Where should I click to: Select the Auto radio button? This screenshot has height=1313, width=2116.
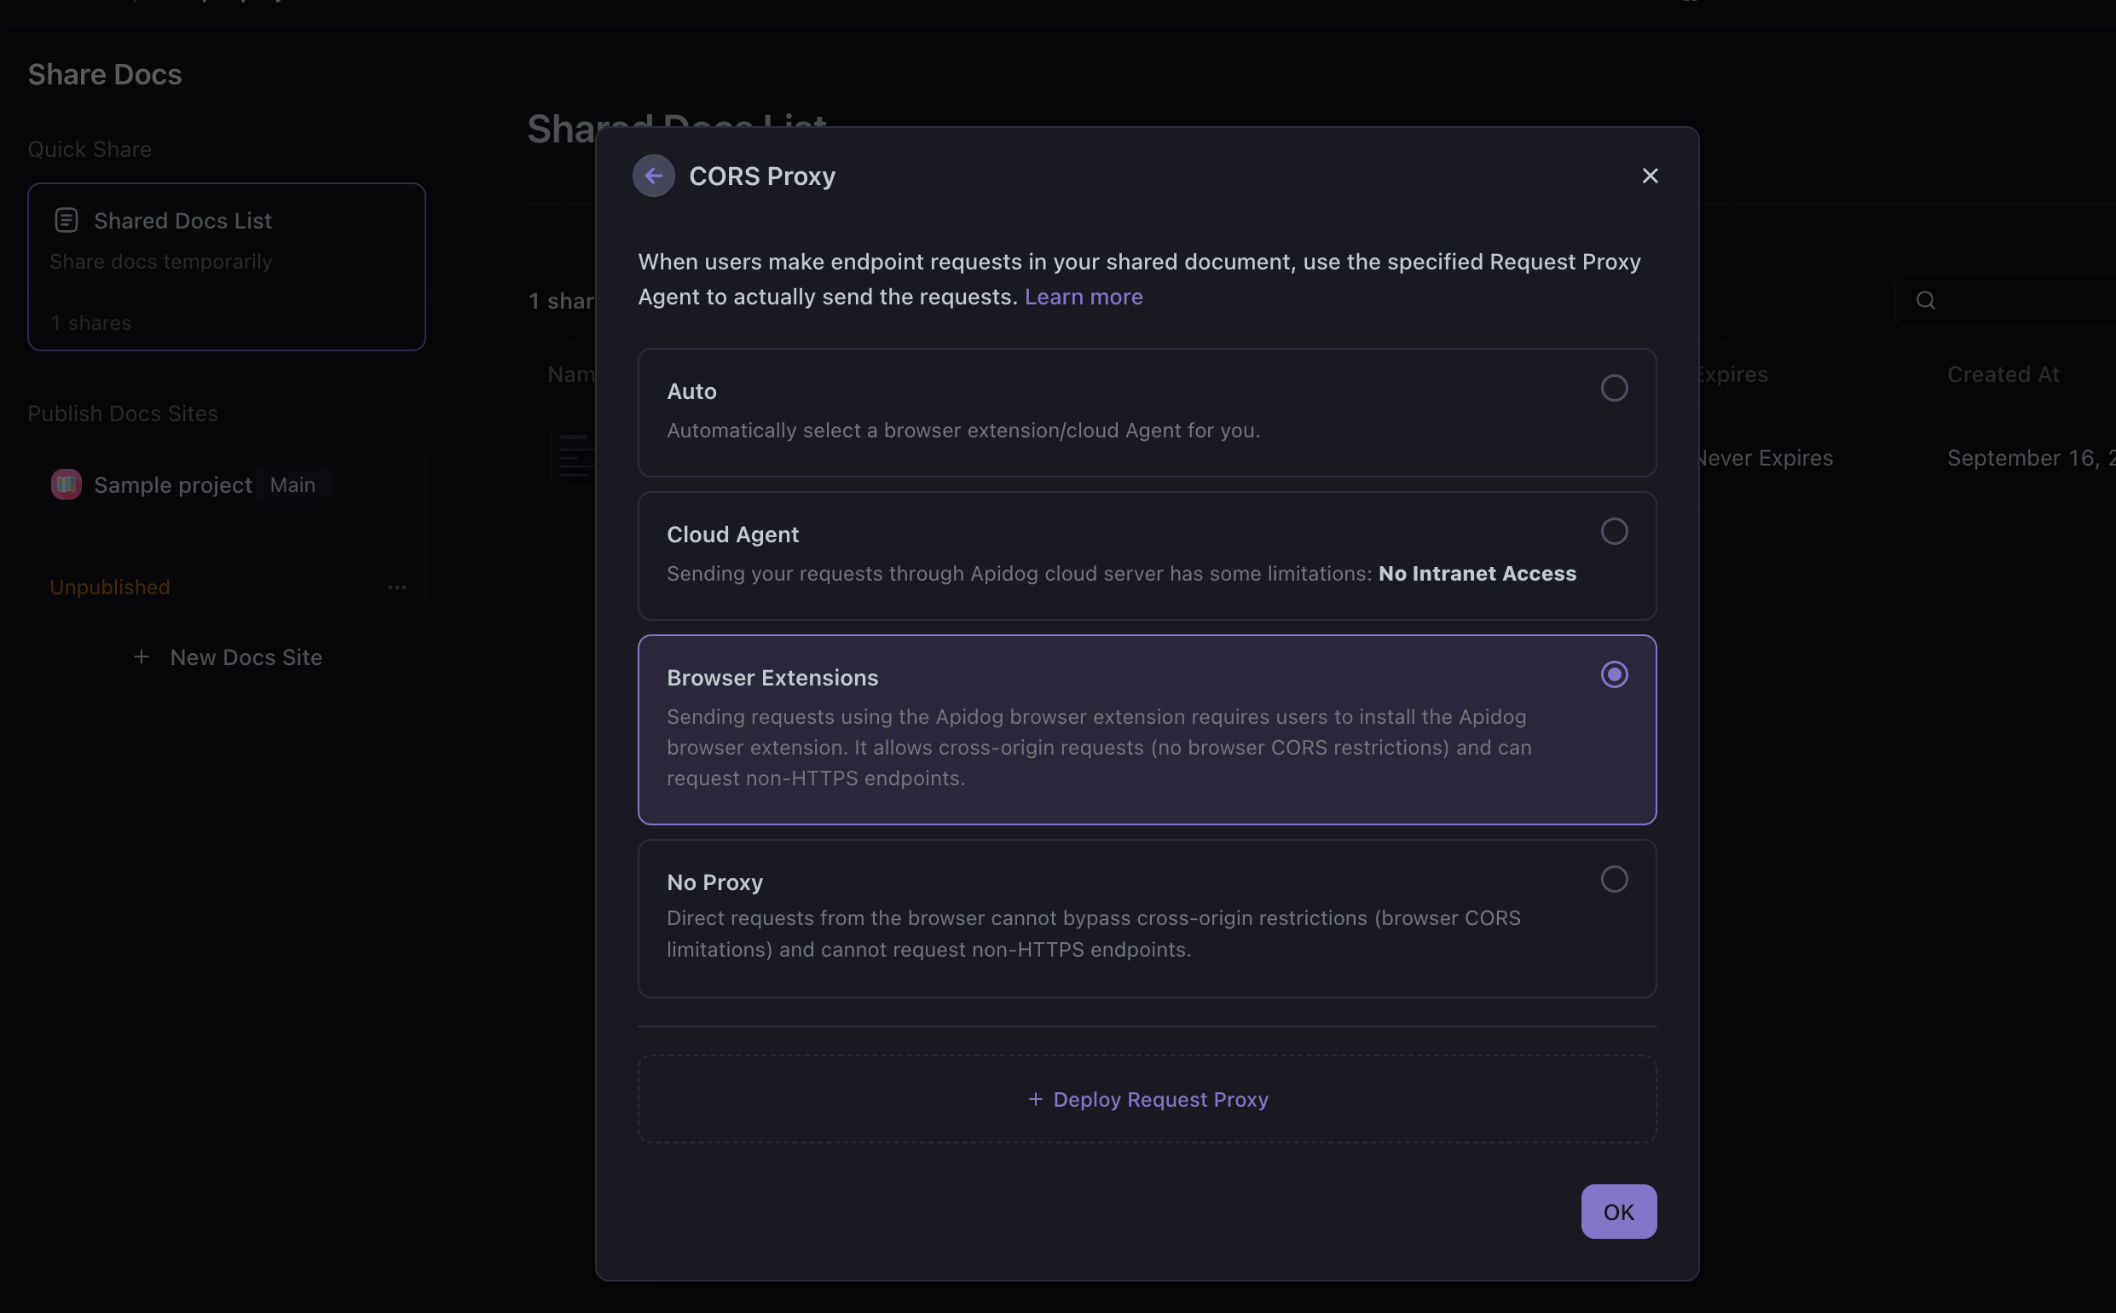pyautogui.click(x=1613, y=388)
